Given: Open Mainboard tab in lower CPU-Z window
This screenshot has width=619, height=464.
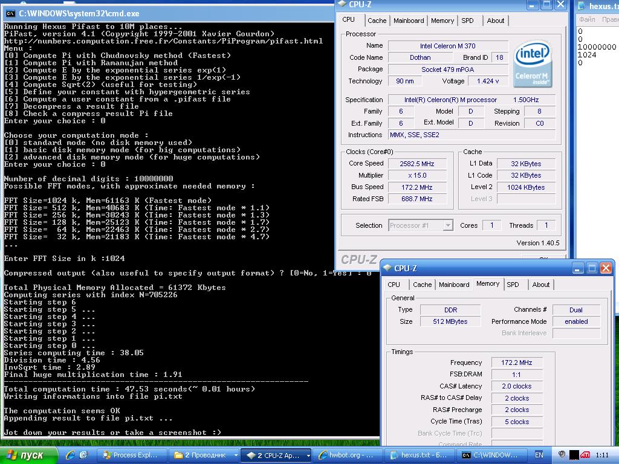Looking at the screenshot, I should coord(454,285).
